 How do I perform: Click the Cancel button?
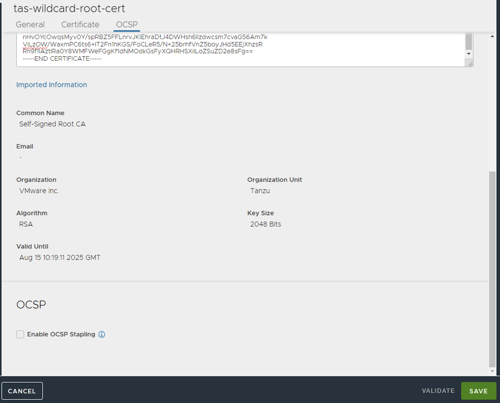22,391
